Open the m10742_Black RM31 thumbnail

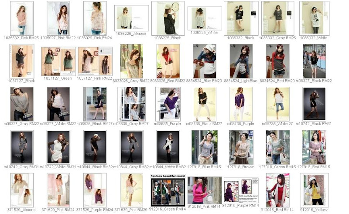coord(314,104)
